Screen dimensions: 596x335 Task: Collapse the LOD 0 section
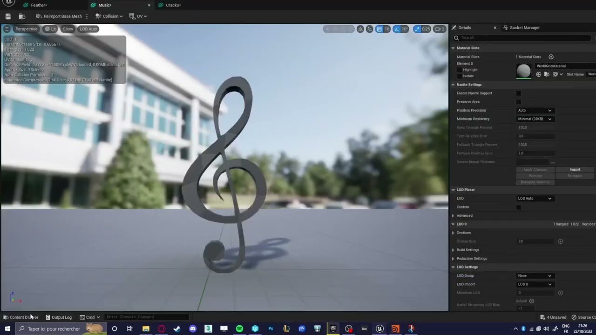tap(453, 224)
